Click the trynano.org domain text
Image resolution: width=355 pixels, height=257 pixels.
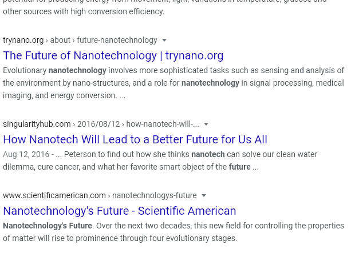(x=23, y=40)
